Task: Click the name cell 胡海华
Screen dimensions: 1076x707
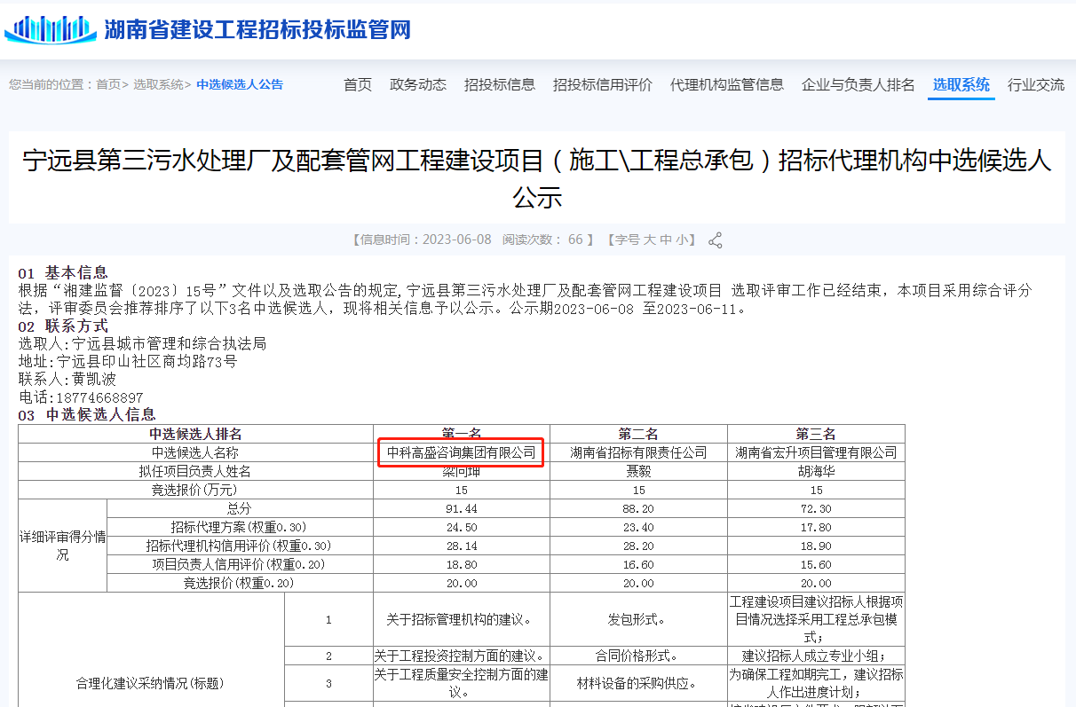Action: coord(816,471)
